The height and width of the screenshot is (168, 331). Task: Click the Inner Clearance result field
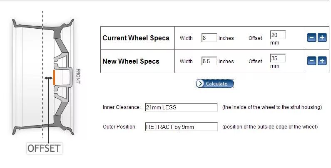click(x=181, y=107)
